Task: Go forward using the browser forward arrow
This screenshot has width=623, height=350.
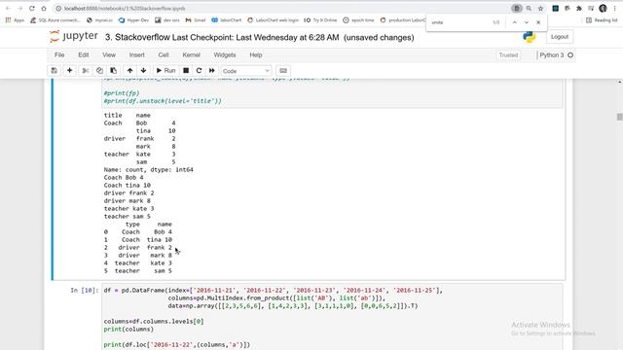Action: coord(19,9)
